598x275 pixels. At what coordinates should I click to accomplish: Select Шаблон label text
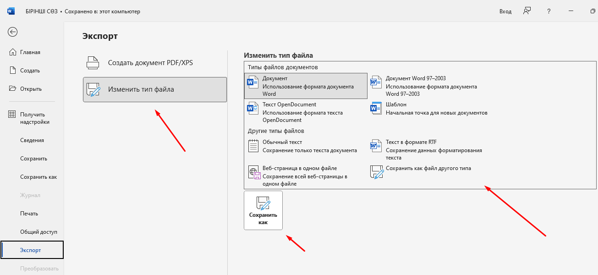(x=396, y=104)
